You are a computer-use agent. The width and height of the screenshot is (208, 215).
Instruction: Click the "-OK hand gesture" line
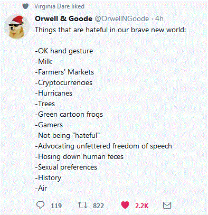[64, 51]
